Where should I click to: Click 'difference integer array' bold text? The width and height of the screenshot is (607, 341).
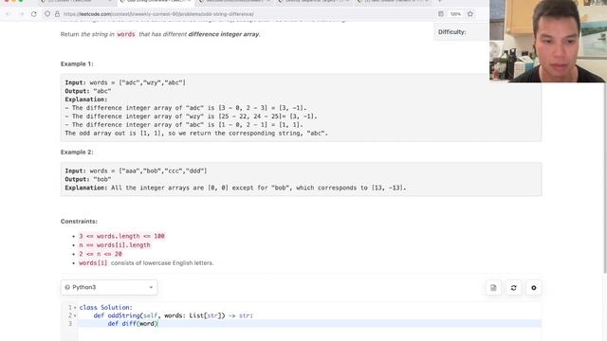[x=224, y=34]
